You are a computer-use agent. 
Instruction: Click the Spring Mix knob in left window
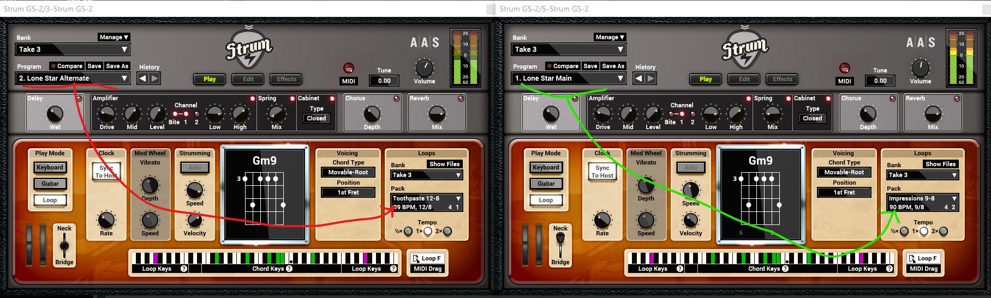277,114
